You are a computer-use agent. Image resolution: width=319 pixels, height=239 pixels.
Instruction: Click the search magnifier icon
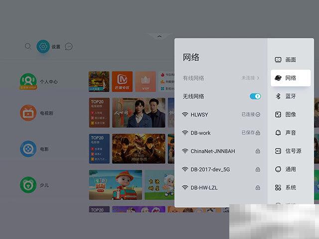[x=28, y=46]
